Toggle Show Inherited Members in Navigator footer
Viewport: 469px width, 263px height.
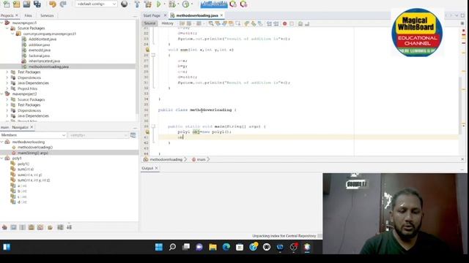pyautogui.click(x=4, y=227)
